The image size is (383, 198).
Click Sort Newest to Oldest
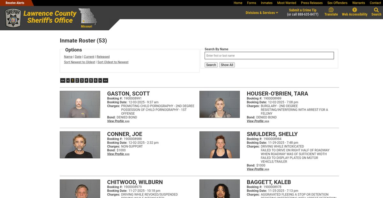click(x=79, y=62)
